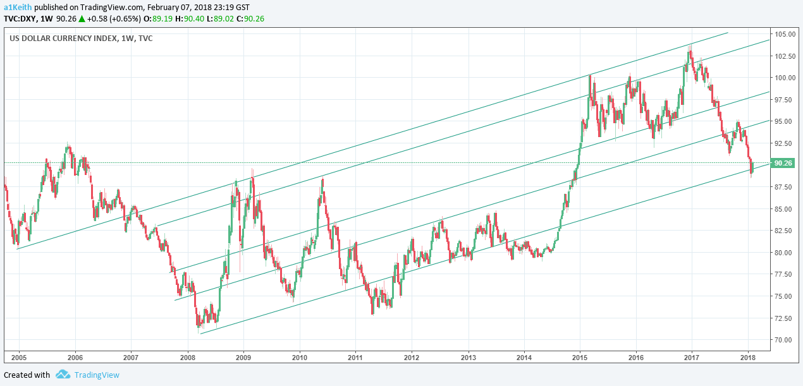The image size is (803, 386).
Task: Click the 2006 time axis label
Action: [x=75, y=356]
